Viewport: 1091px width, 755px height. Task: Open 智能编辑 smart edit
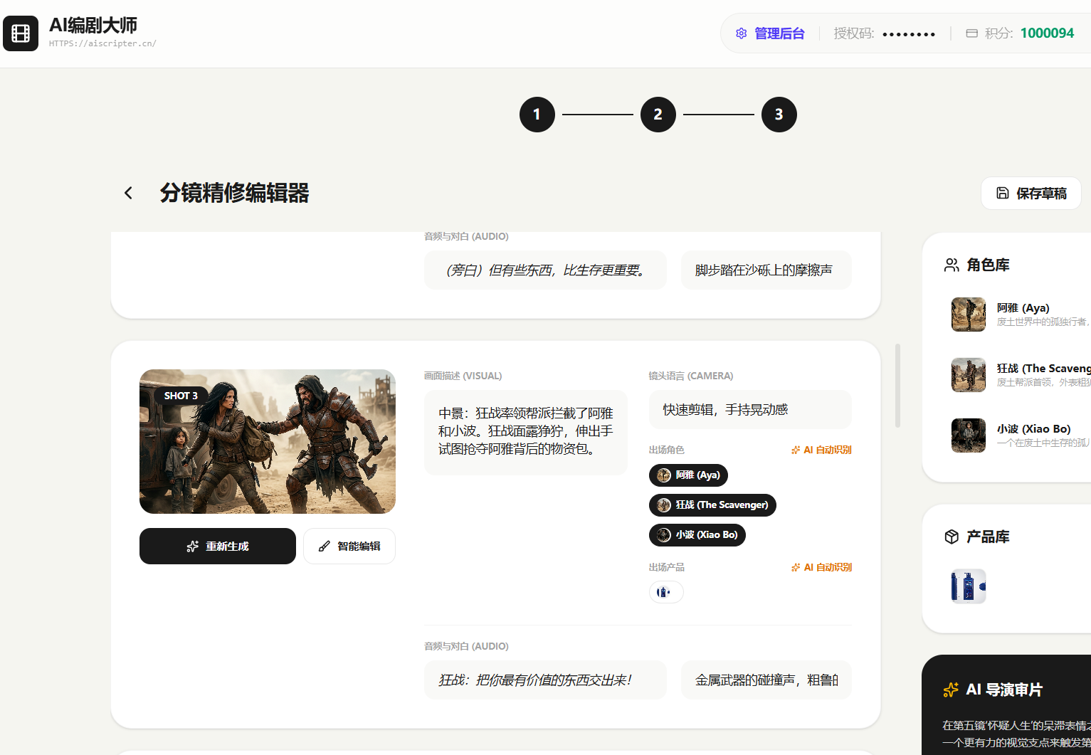click(x=349, y=547)
